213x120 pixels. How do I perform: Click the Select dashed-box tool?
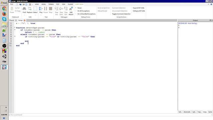point(35,9)
